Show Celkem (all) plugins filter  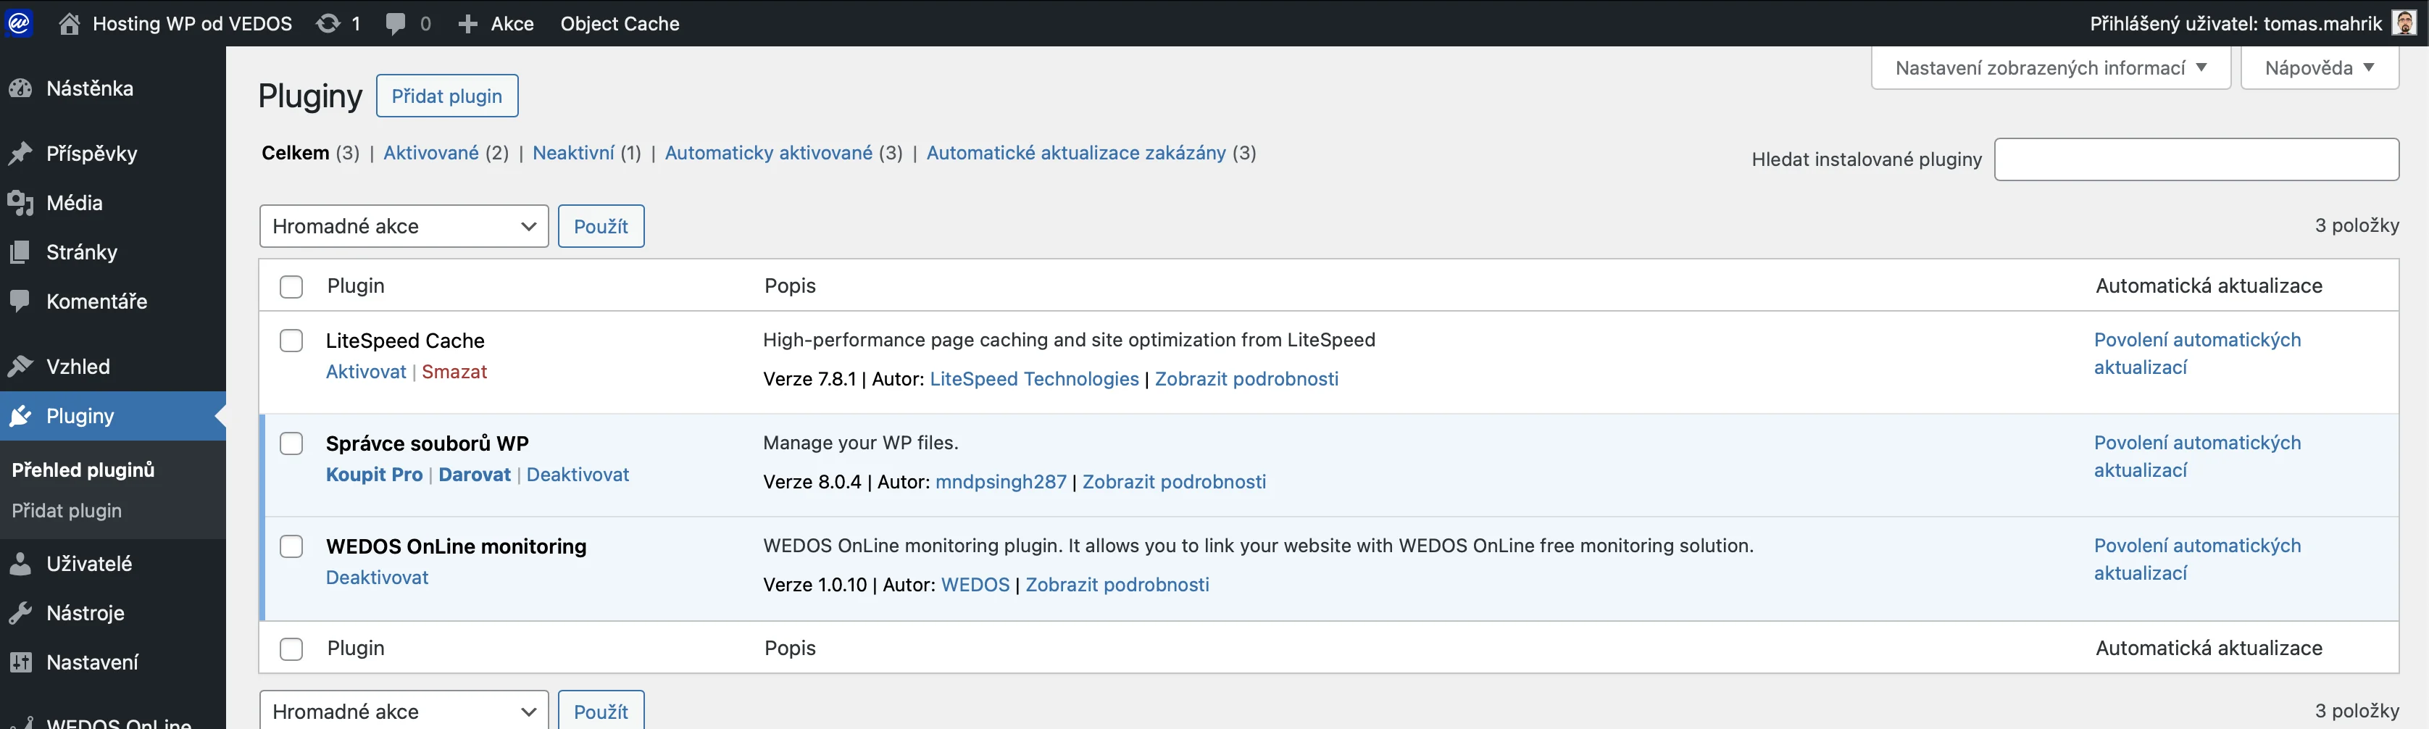click(295, 153)
